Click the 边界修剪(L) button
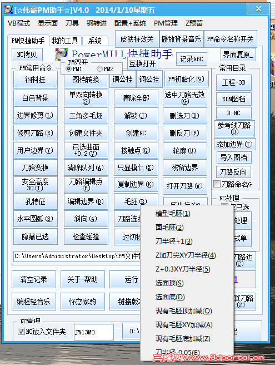This screenshot has height=365, width=275. point(36,115)
